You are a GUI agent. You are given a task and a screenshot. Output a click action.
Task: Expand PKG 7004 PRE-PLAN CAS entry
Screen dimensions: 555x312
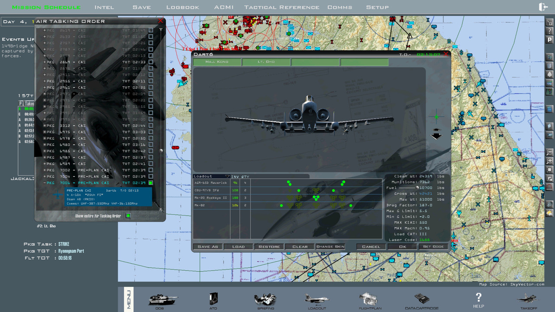[x=44, y=176]
